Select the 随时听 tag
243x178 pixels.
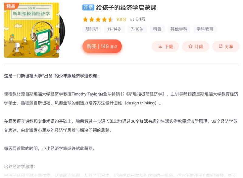pyautogui.click(x=92, y=29)
